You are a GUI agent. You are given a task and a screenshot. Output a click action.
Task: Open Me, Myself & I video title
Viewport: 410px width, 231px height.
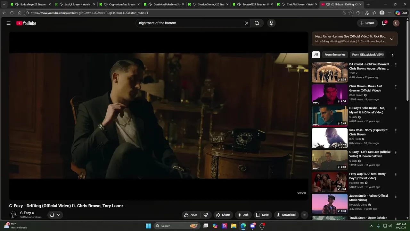(x=367, y=110)
